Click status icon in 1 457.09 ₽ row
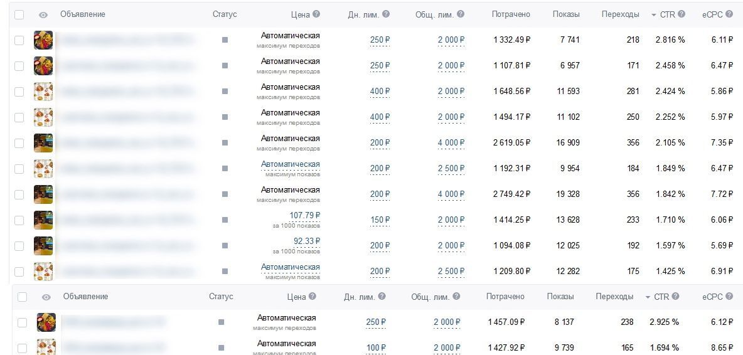The image size is (743, 355). coord(221,322)
